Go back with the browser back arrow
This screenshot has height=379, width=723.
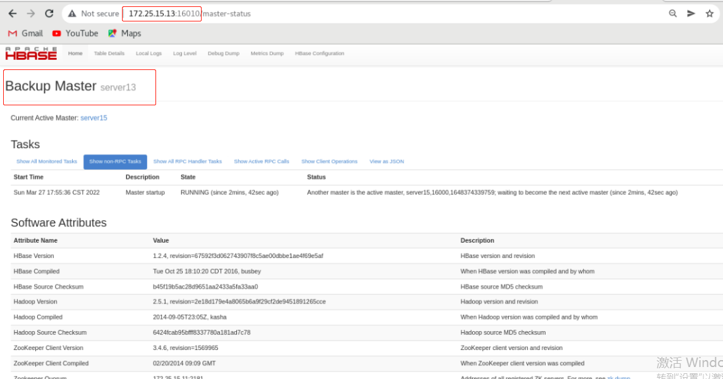tap(13, 14)
